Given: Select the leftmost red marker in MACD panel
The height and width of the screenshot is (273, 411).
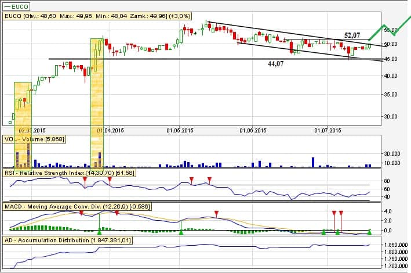Looking at the screenshot, I should (81, 213).
